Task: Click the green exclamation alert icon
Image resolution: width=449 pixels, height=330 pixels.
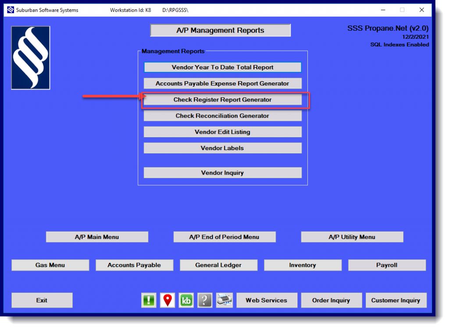Action: pyautogui.click(x=149, y=300)
